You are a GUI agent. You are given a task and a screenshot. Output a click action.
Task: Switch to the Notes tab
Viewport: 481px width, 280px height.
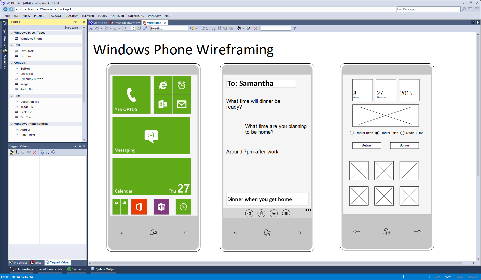37,263
